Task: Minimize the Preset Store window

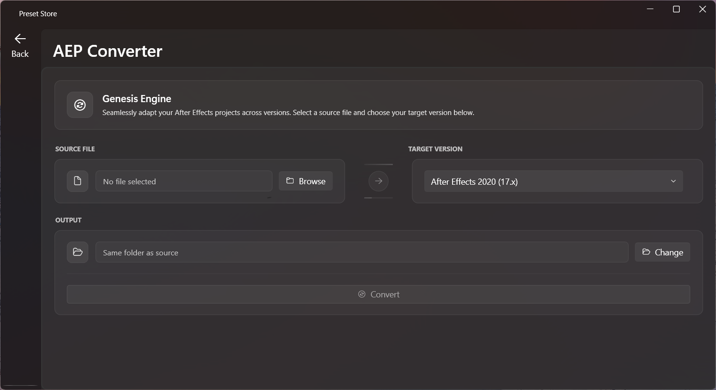Action: [x=650, y=9]
